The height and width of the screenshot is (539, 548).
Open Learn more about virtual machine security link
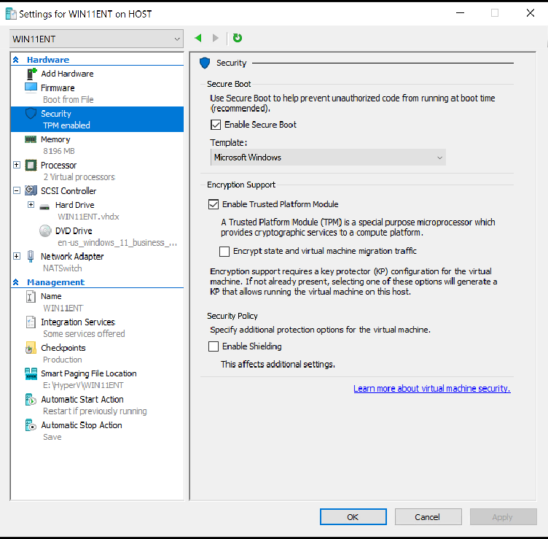(x=431, y=389)
